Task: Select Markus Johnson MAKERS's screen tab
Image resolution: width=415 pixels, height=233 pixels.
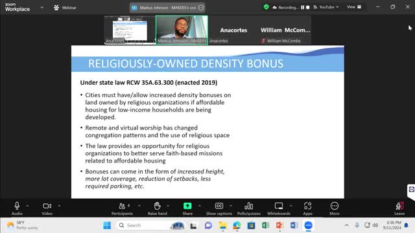Action: (x=167, y=8)
